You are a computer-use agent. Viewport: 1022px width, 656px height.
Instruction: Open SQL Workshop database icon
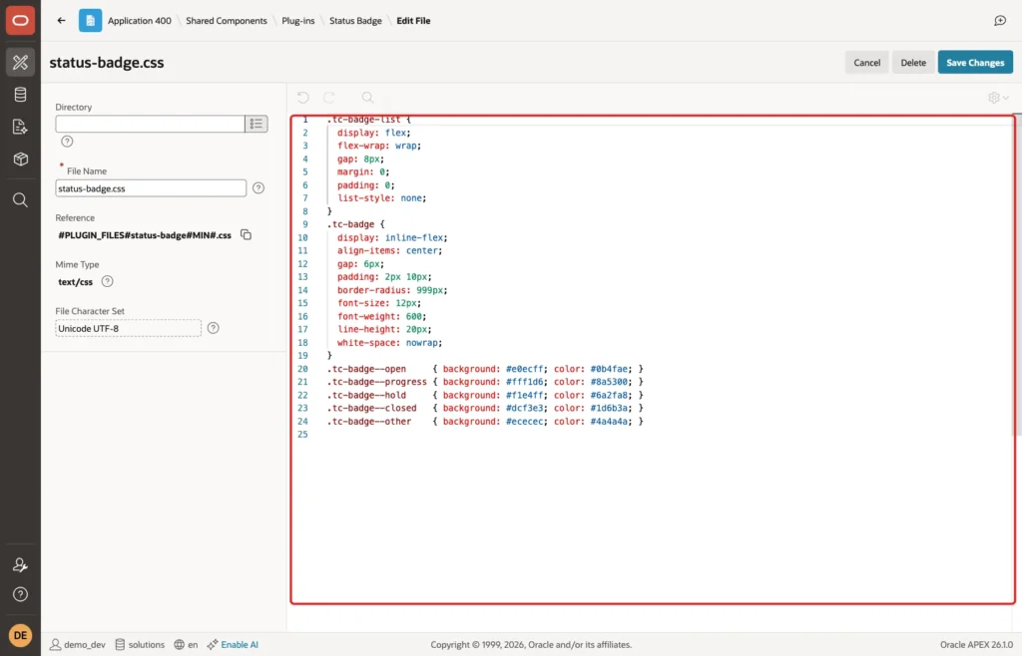[20, 95]
